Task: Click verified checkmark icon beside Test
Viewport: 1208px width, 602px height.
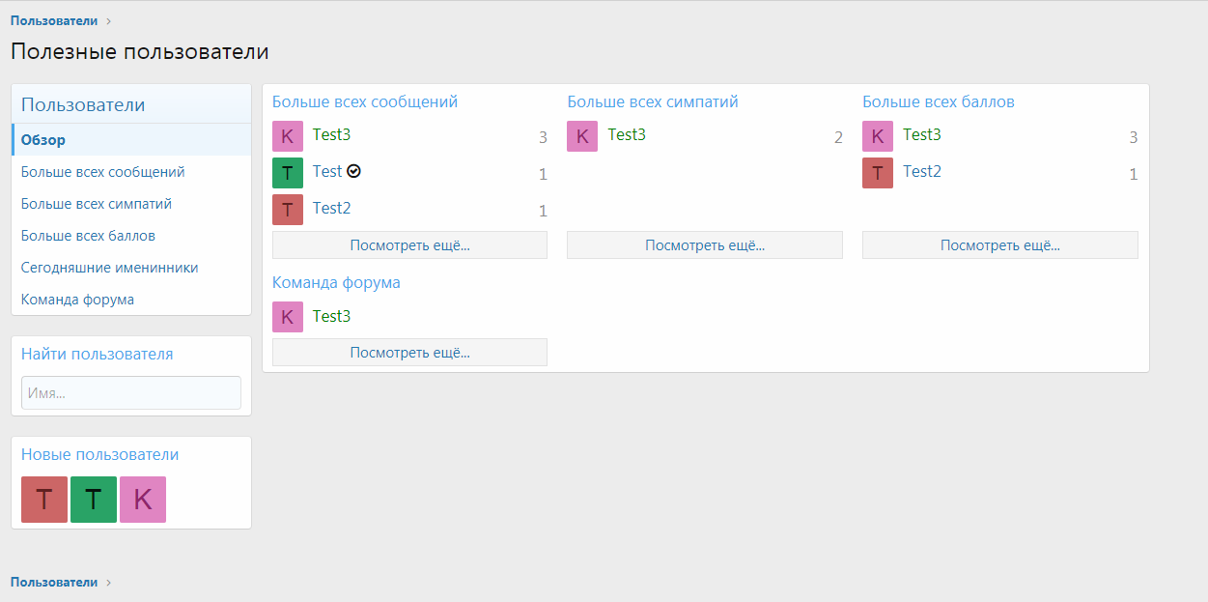Action: tap(353, 171)
